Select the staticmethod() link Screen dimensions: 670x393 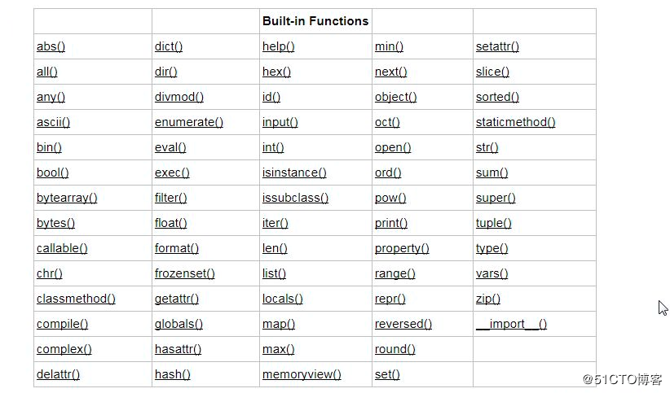516,122
